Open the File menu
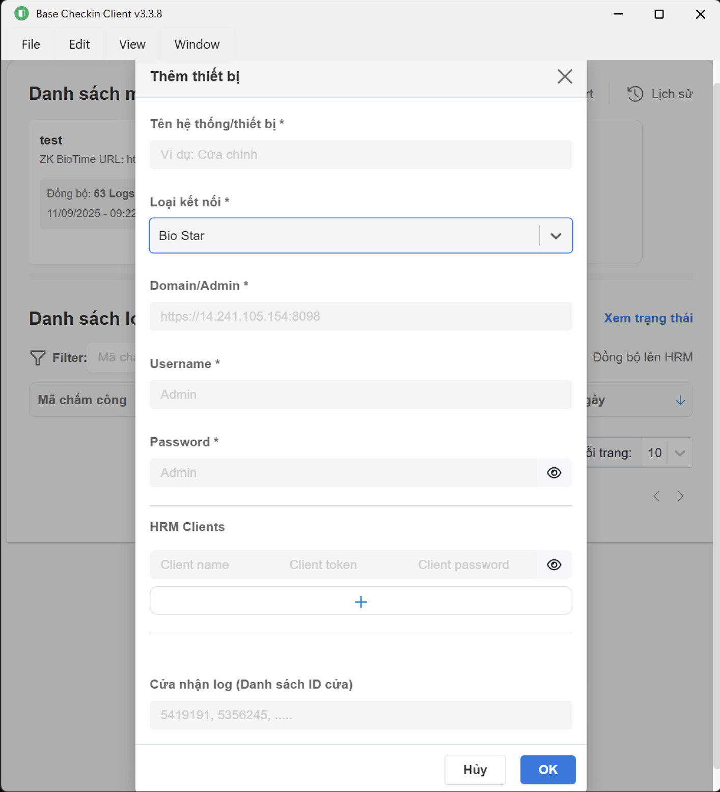 click(x=31, y=45)
